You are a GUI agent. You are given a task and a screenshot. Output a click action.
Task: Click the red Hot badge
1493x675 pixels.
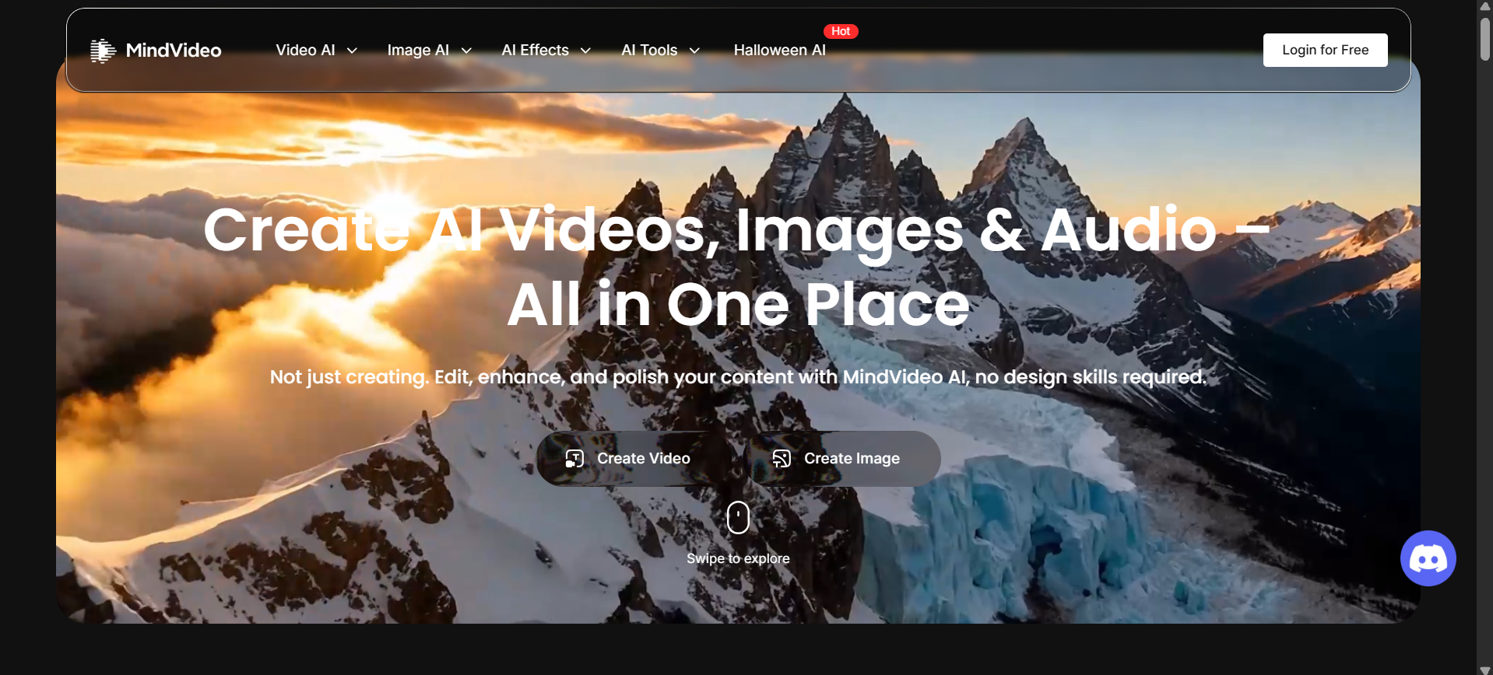click(x=841, y=31)
